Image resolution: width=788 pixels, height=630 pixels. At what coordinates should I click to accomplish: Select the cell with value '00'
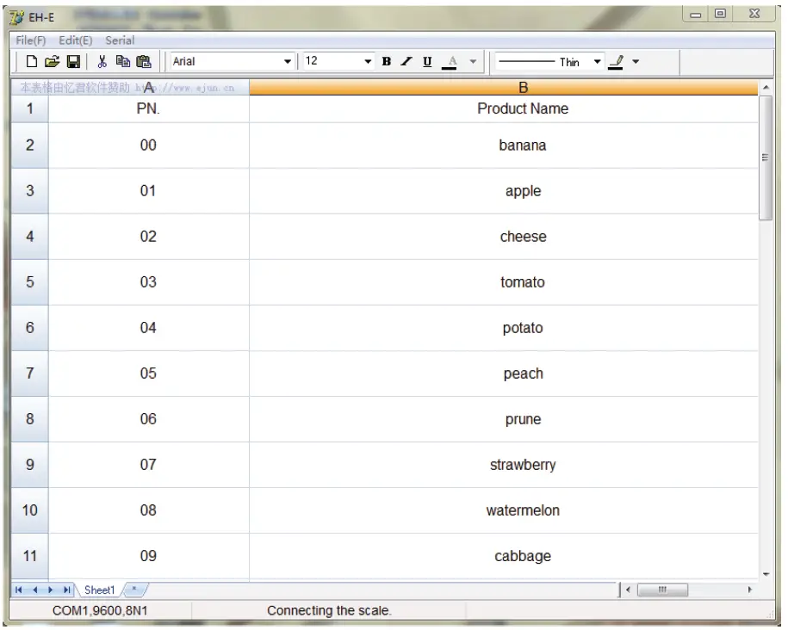click(x=149, y=145)
